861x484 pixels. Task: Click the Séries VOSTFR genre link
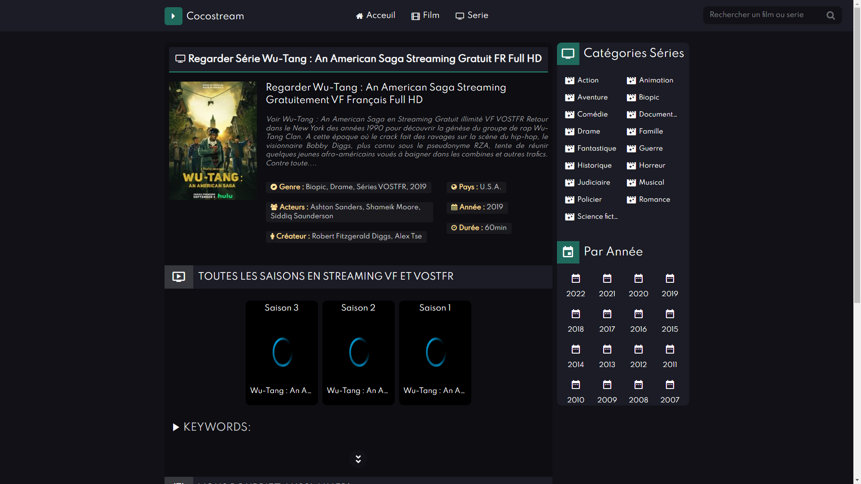381,187
